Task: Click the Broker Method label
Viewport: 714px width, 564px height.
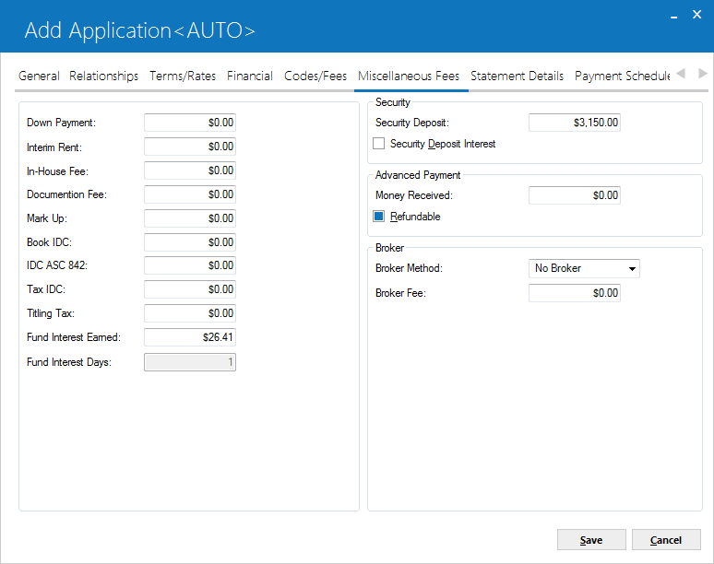Action: (409, 268)
